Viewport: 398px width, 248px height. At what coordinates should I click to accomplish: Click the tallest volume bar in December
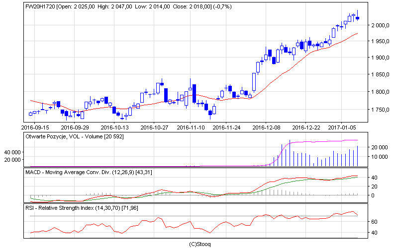290,153
